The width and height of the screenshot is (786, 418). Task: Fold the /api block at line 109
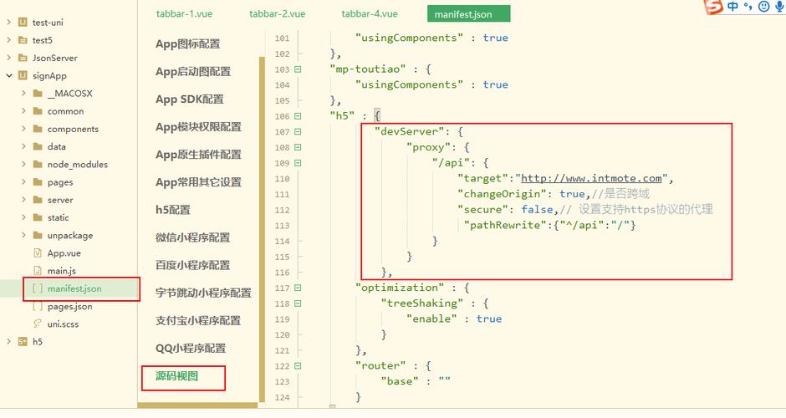(298, 163)
